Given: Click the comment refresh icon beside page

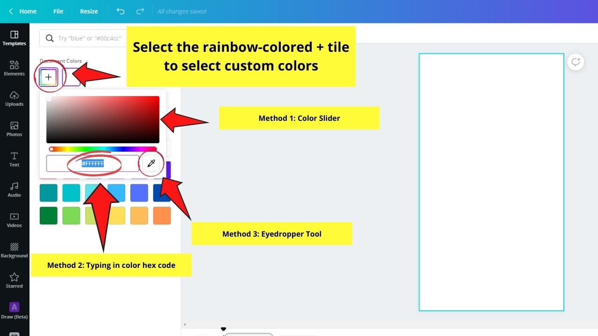Looking at the screenshot, I should pyautogui.click(x=576, y=62).
